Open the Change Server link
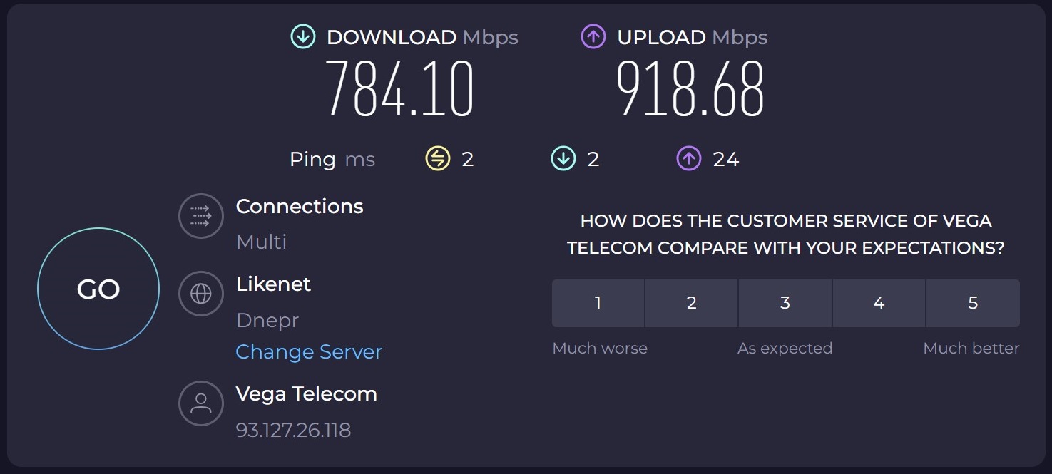The height and width of the screenshot is (474, 1052). coord(309,351)
